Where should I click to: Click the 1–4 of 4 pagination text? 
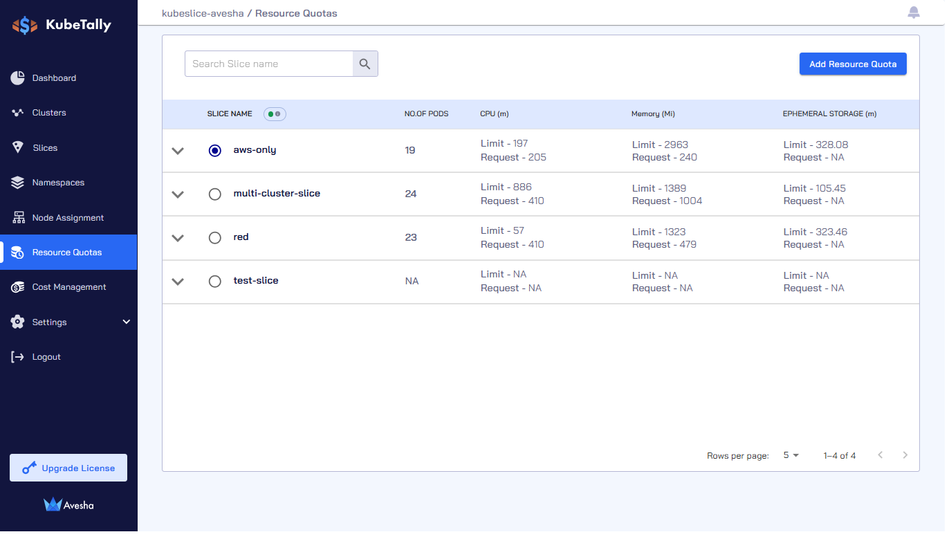click(840, 456)
